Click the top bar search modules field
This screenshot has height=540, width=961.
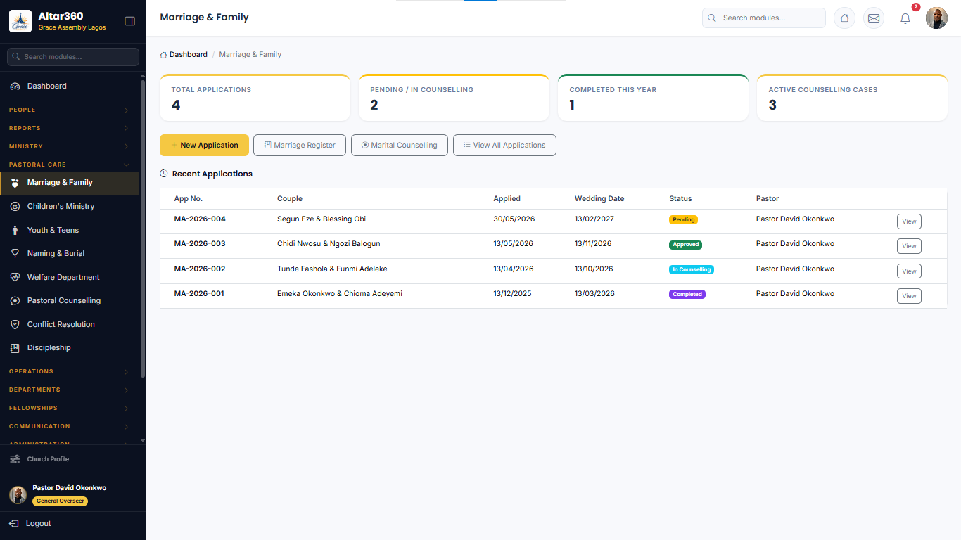click(764, 18)
